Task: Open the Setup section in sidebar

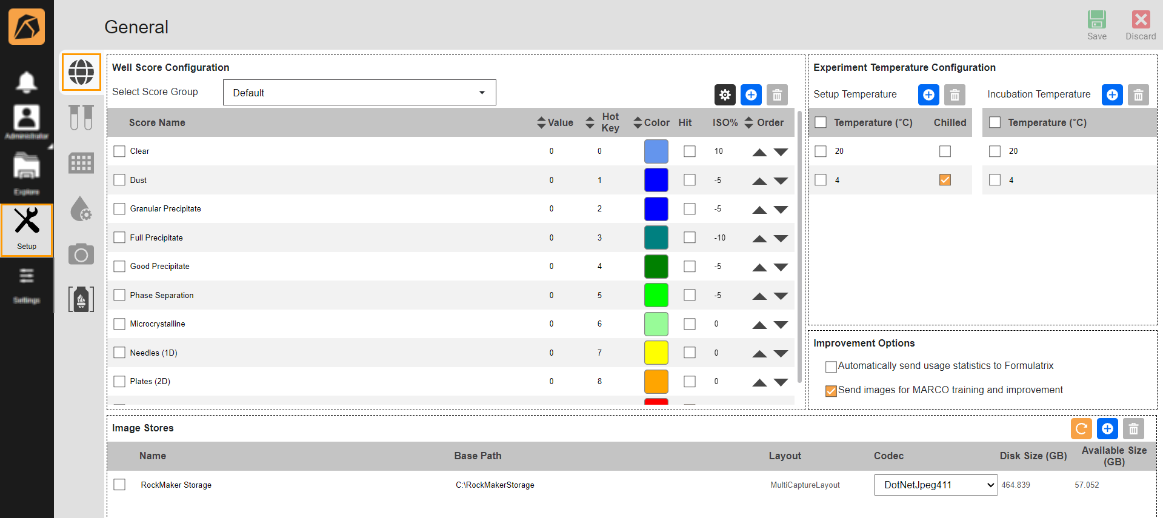Action: [27, 230]
